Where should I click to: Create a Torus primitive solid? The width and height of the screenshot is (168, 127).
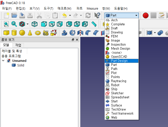point(38,33)
